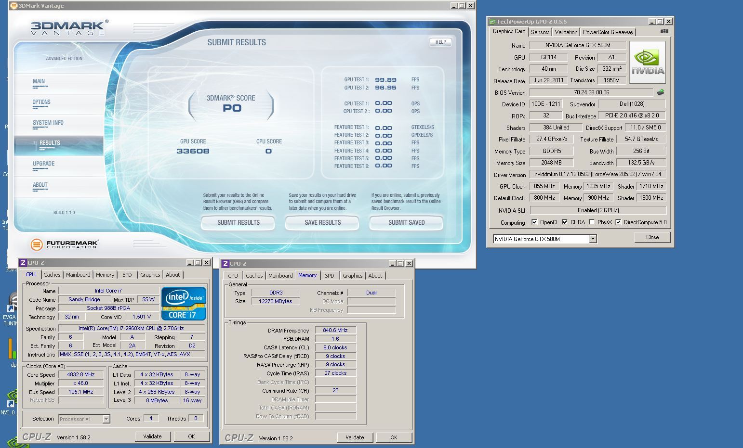Open the Upgrade section in 3DMark

(x=43, y=164)
